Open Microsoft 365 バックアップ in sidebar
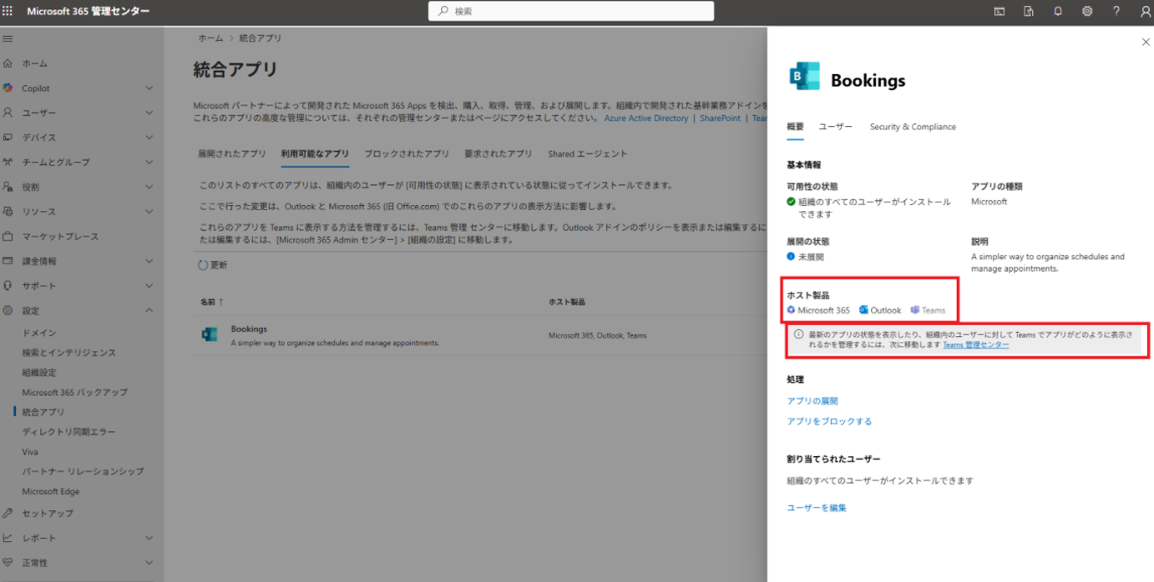This screenshot has height=582, width=1154. (75, 392)
